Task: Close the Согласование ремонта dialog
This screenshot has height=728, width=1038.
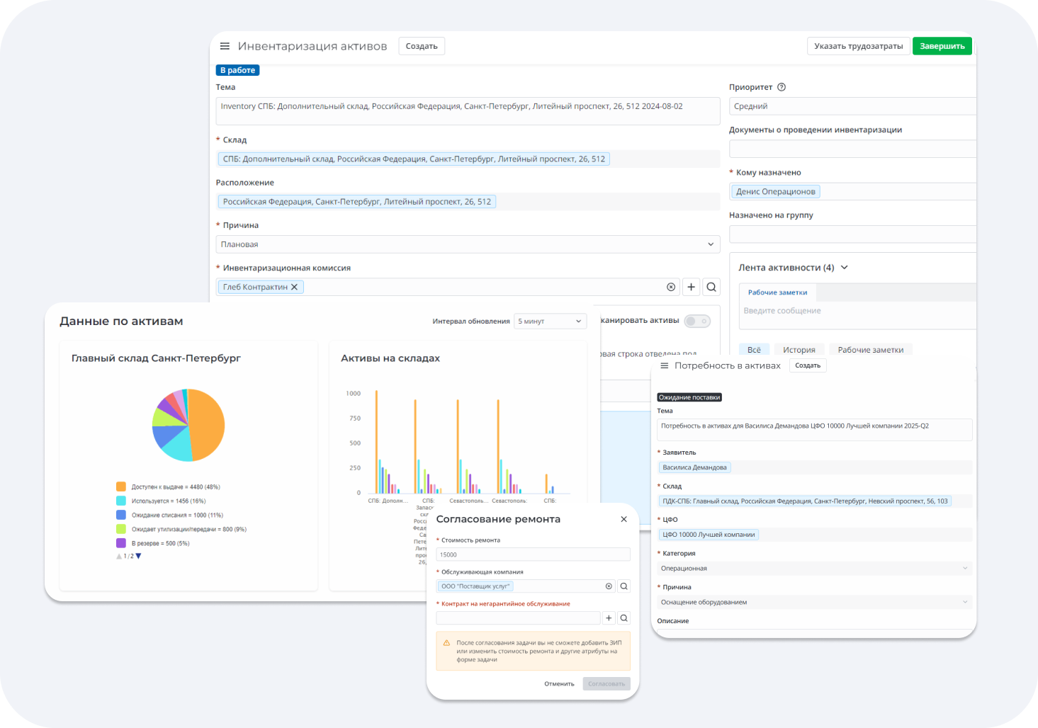Action: (624, 519)
